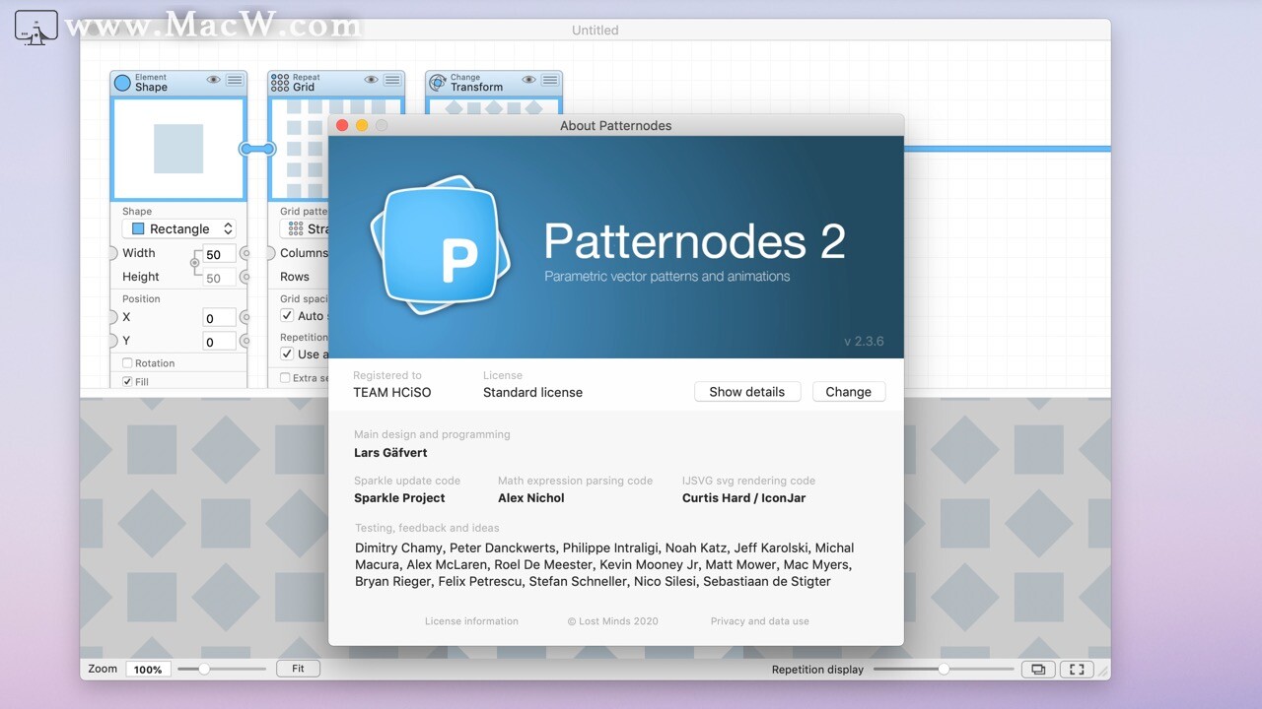This screenshot has height=709, width=1262.
Task: Click the Columns input connector port
Action: [x=270, y=253]
